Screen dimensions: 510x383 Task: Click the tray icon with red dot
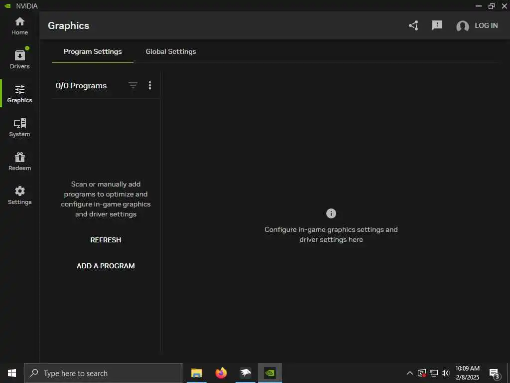[422, 373]
